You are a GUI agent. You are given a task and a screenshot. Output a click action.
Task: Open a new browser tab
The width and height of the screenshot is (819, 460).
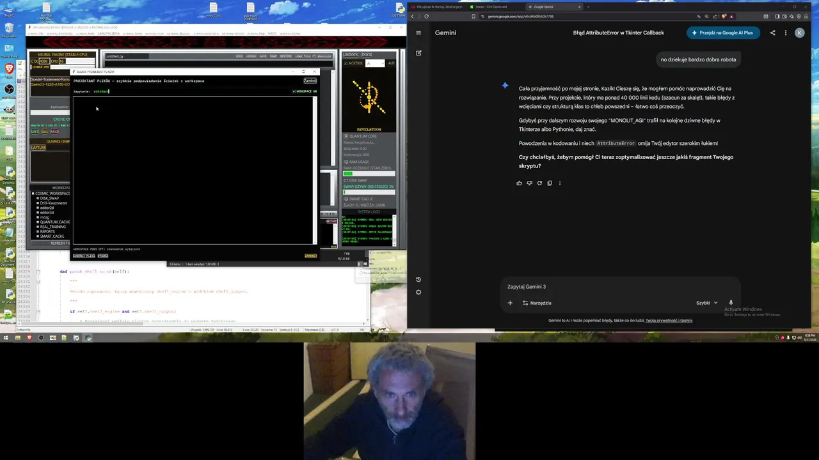[x=588, y=7]
